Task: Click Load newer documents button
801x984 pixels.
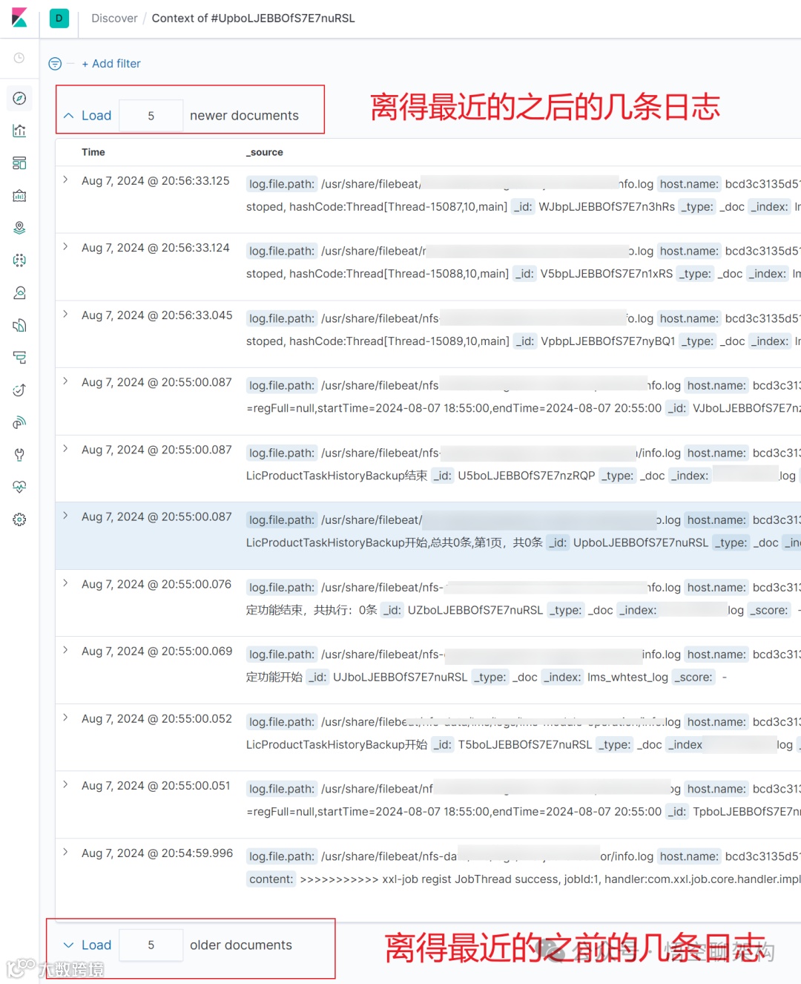Action: click(x=88, y=115)
